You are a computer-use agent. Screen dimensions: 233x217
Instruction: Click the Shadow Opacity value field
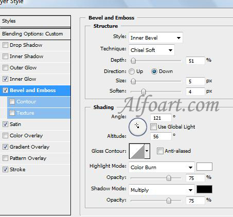pyautogui.click(x=195, y=201)
